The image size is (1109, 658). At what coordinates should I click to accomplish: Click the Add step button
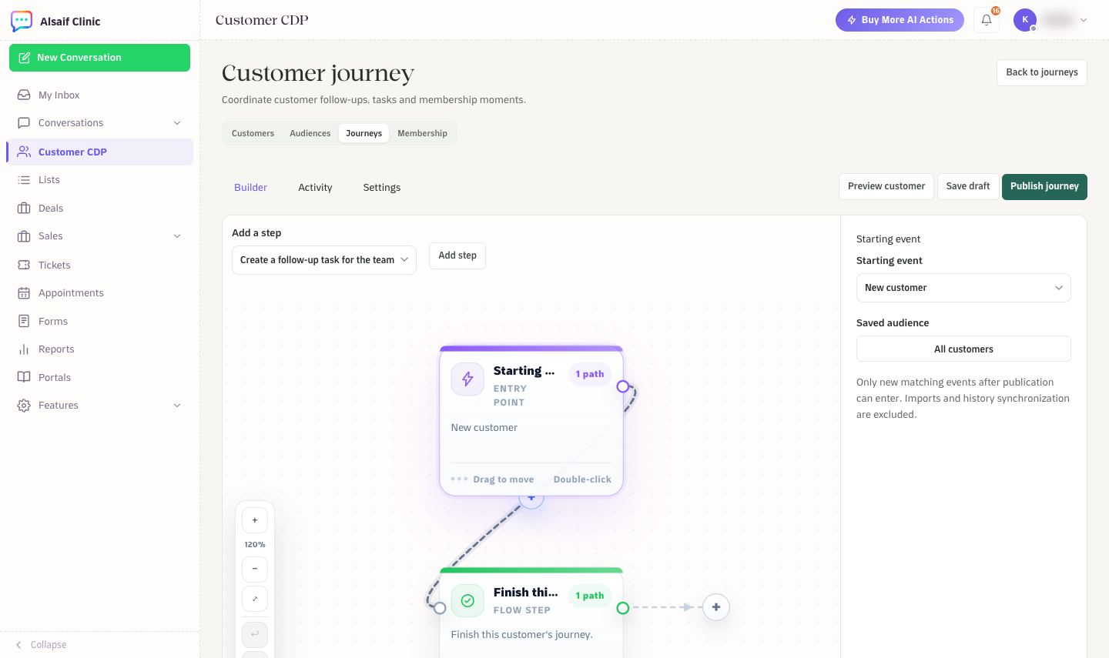[x=457, y=256]
